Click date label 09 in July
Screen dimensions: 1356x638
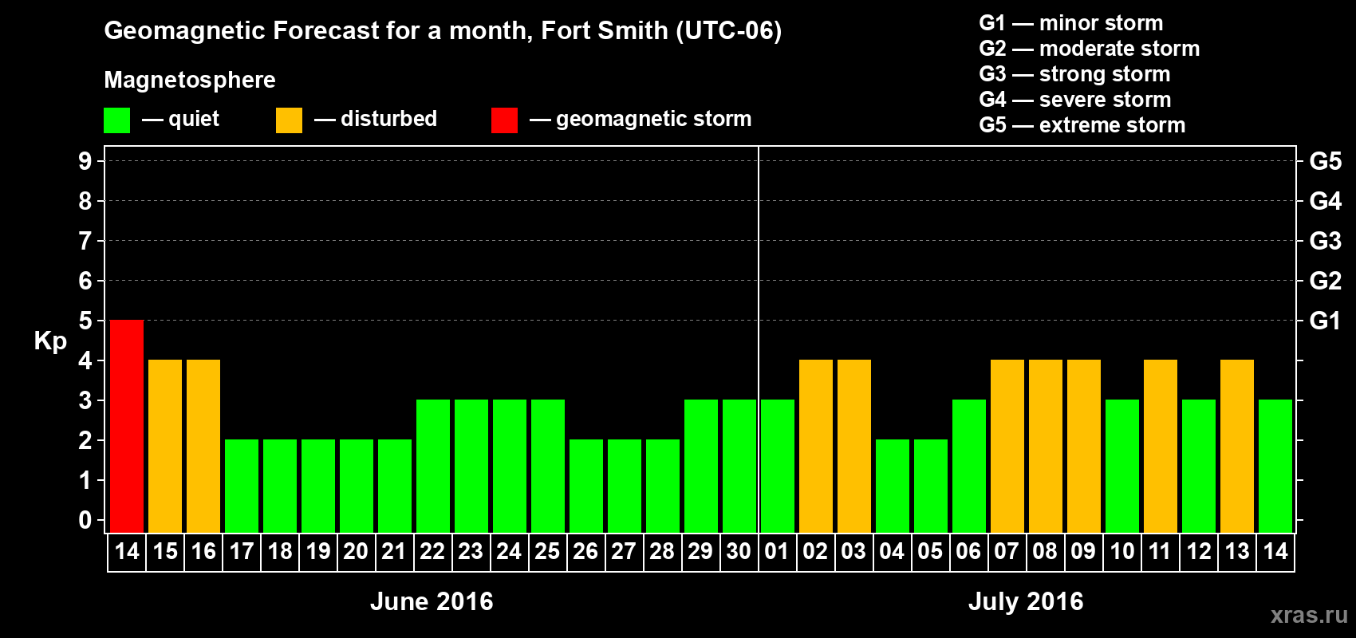[x=1083, y=552]
